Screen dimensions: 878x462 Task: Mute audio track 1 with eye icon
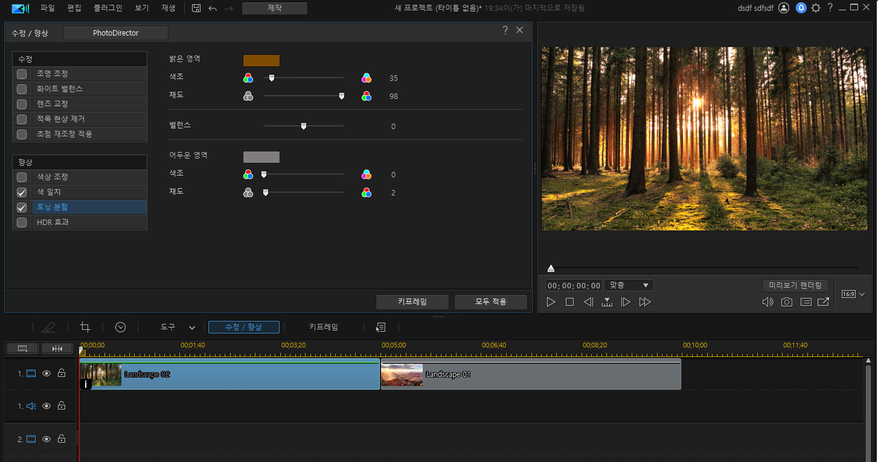(x=46, y=406)
